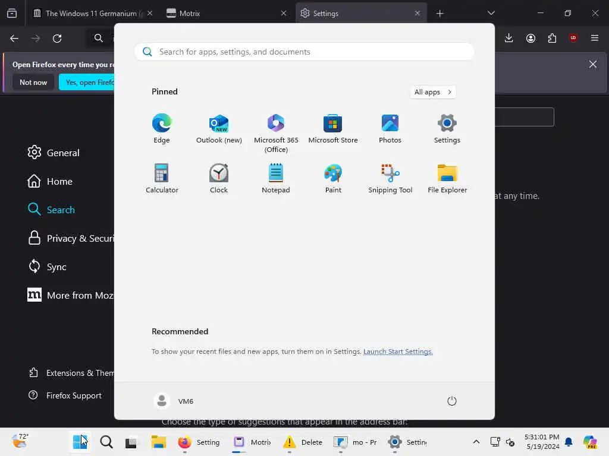Open the muted volume tray icon
Image resolution: width=609 pixels, height=456 pixels.
coord(510,442)
